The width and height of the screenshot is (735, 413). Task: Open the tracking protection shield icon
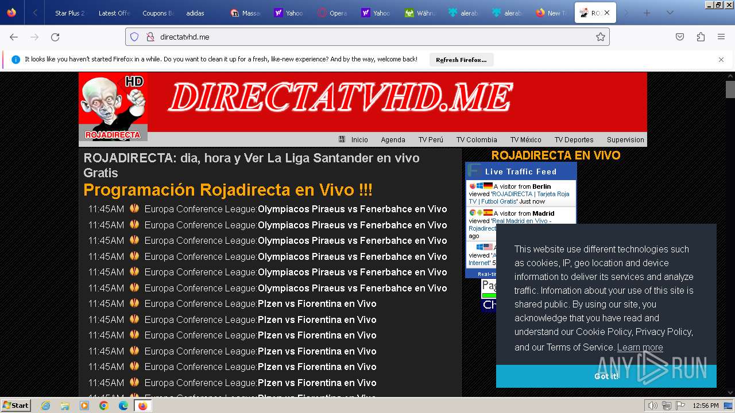coord(134,37)
